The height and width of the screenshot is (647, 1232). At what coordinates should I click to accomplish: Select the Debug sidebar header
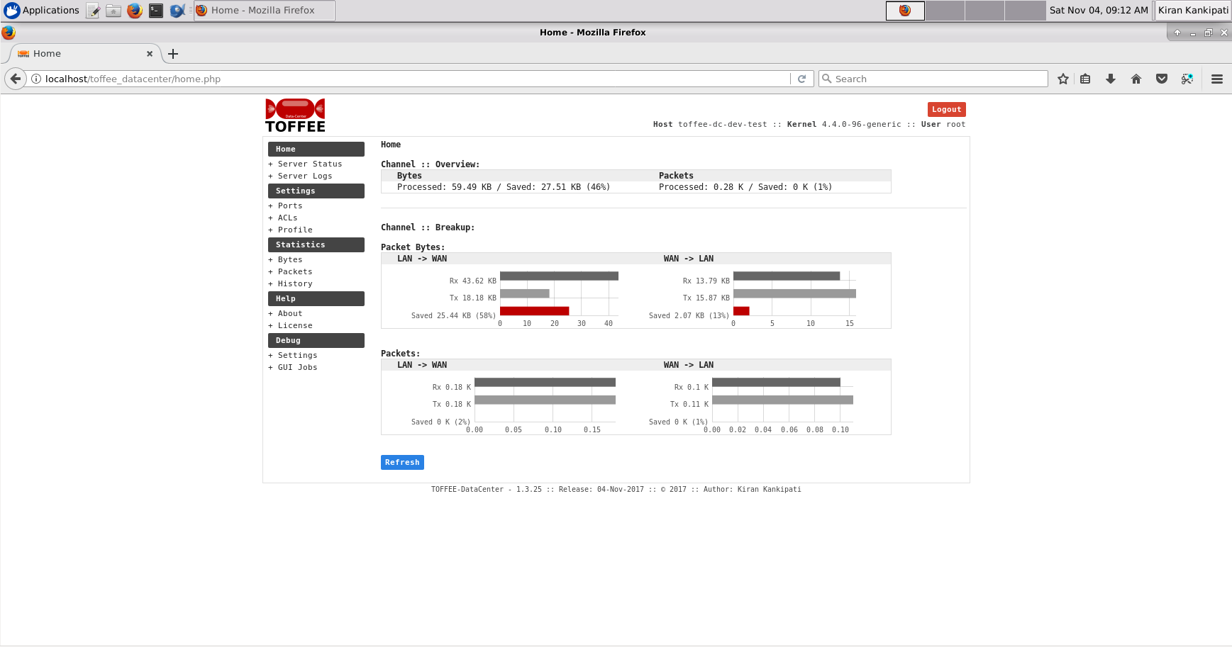(316, 340)
